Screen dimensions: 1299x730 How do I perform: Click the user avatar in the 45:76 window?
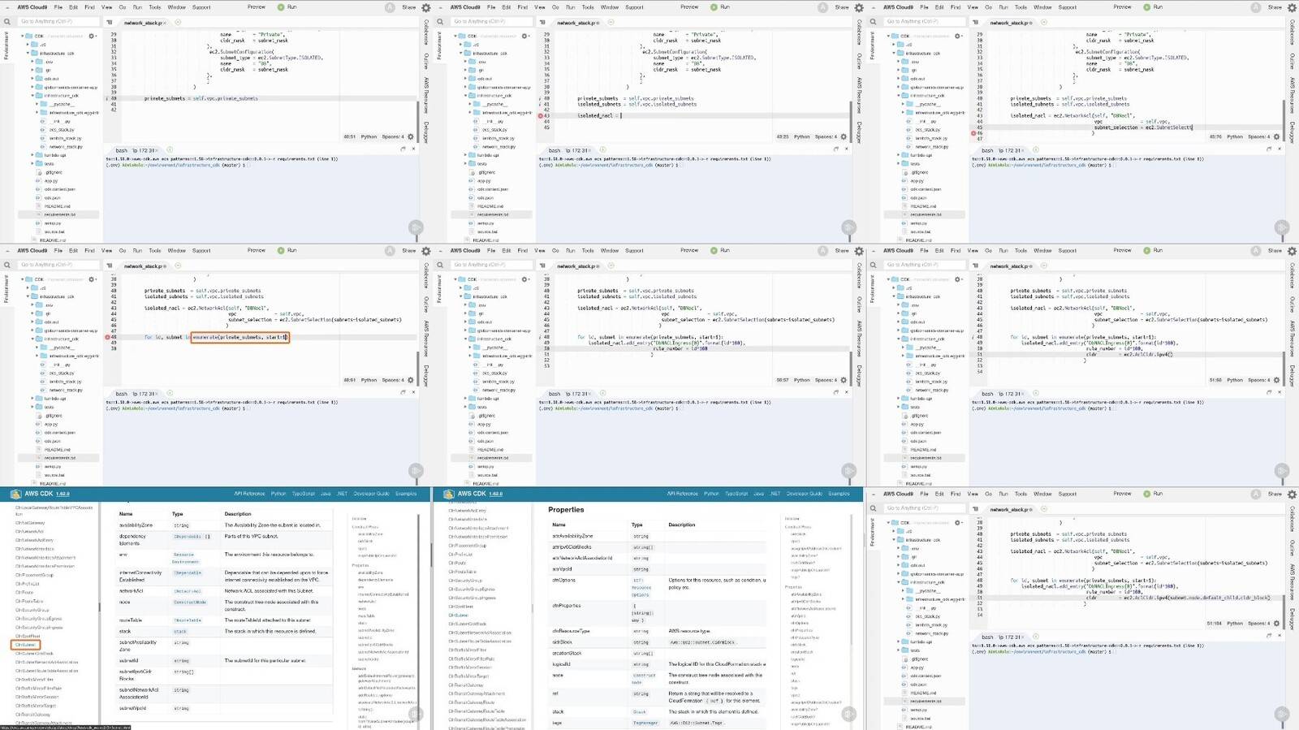[1256, 7]
